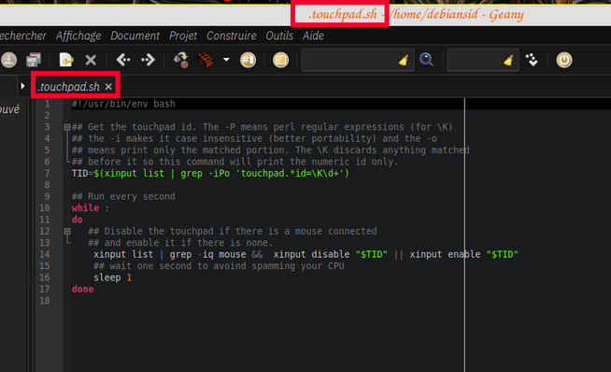Click the Save All floppy disks icon

pos(34,60)
